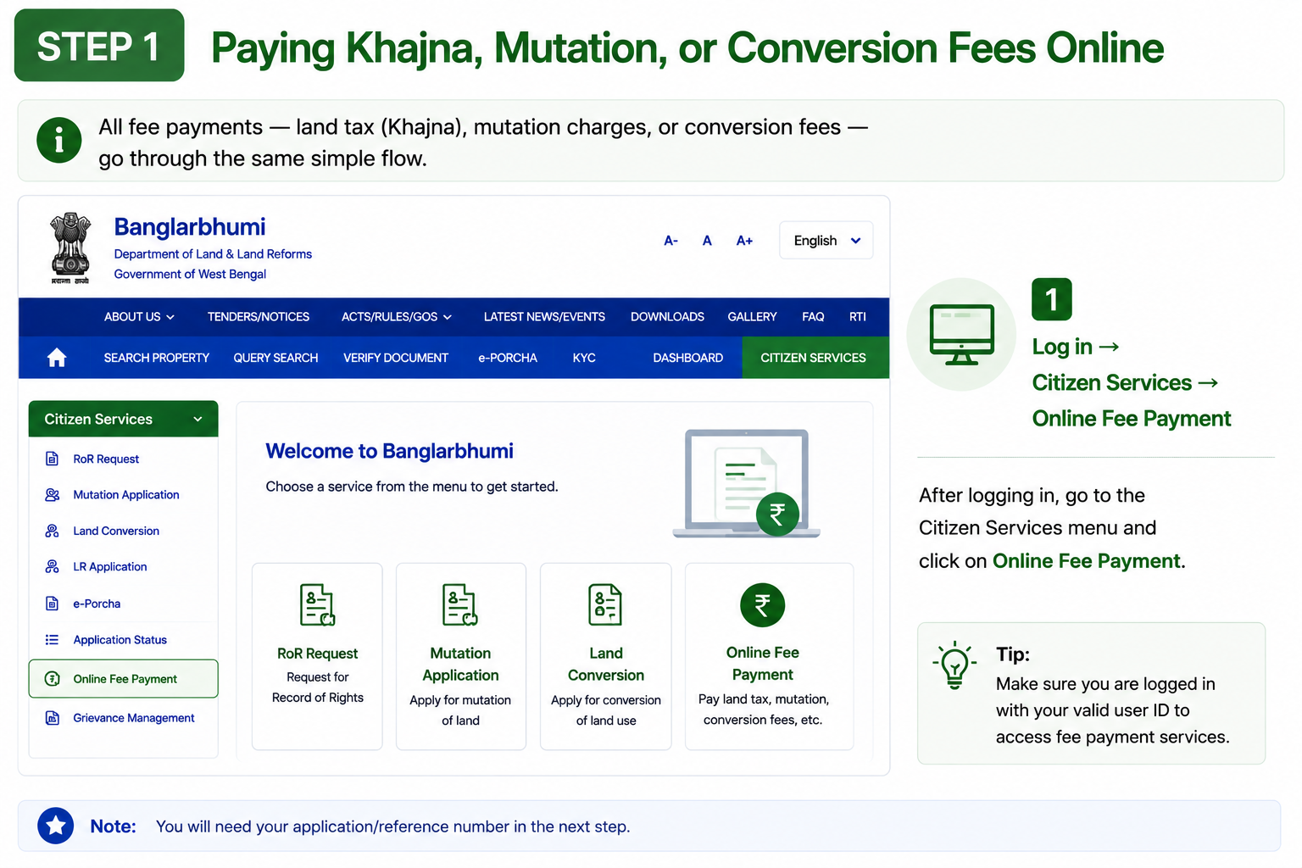Click the laptop with rupee illustration
The height and width of the screenshot is (868, 1302).
[x=746, y=483]
